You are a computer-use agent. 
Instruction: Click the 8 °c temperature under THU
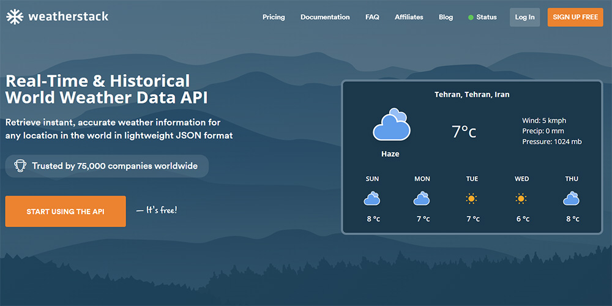573,219
